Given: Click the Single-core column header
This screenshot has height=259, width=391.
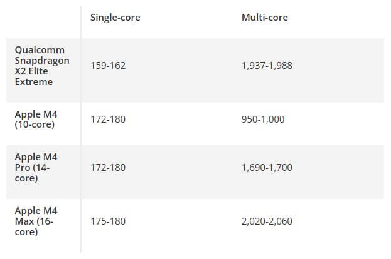Looking at the screenshot, I should [115, 18].
